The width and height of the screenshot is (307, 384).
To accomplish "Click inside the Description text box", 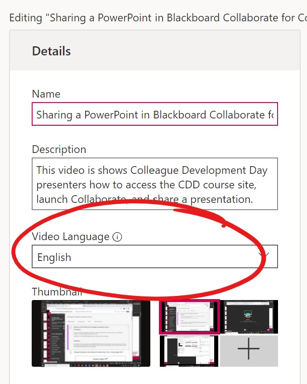I will coord(154,184).
